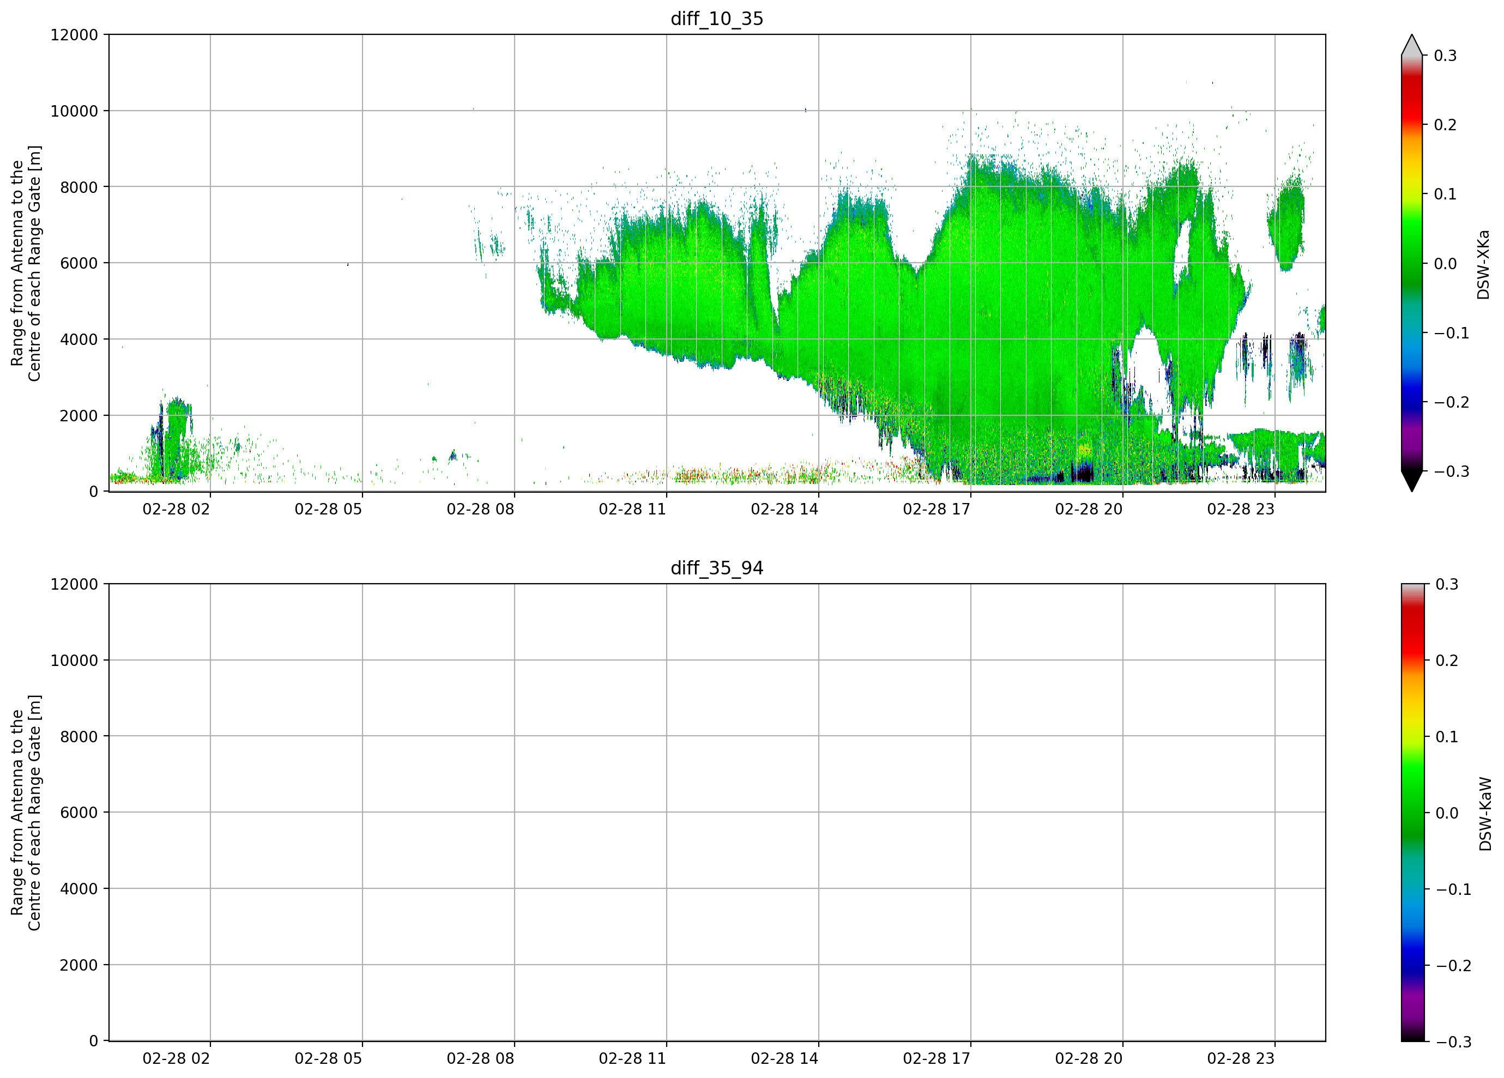Screen dimensions: 1504x1078
Task: Click the −0.2 tick on DSW-KaW colorbar
Action: (x=1454, y=965)
